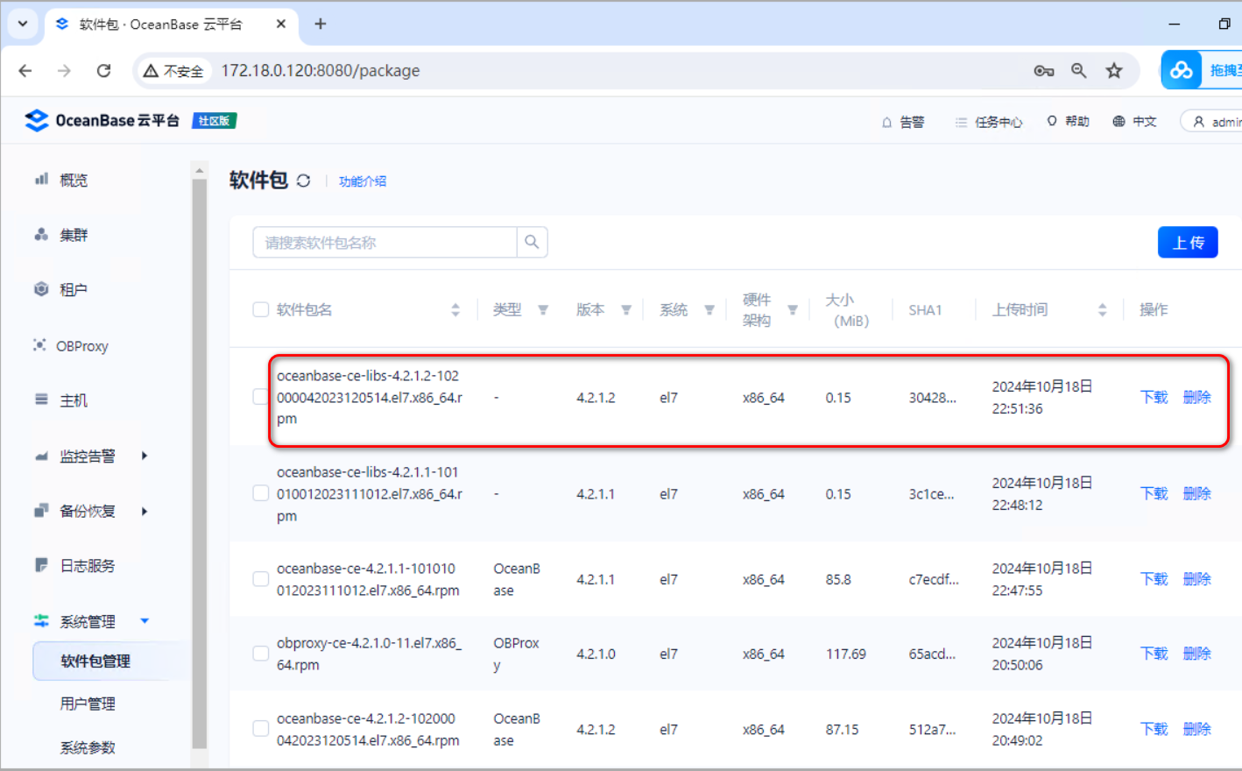Check the oceanbase-ce-libs-4.2.1.1 package row checkbox
Viewport: 1242px width, 771px height.
260,493
